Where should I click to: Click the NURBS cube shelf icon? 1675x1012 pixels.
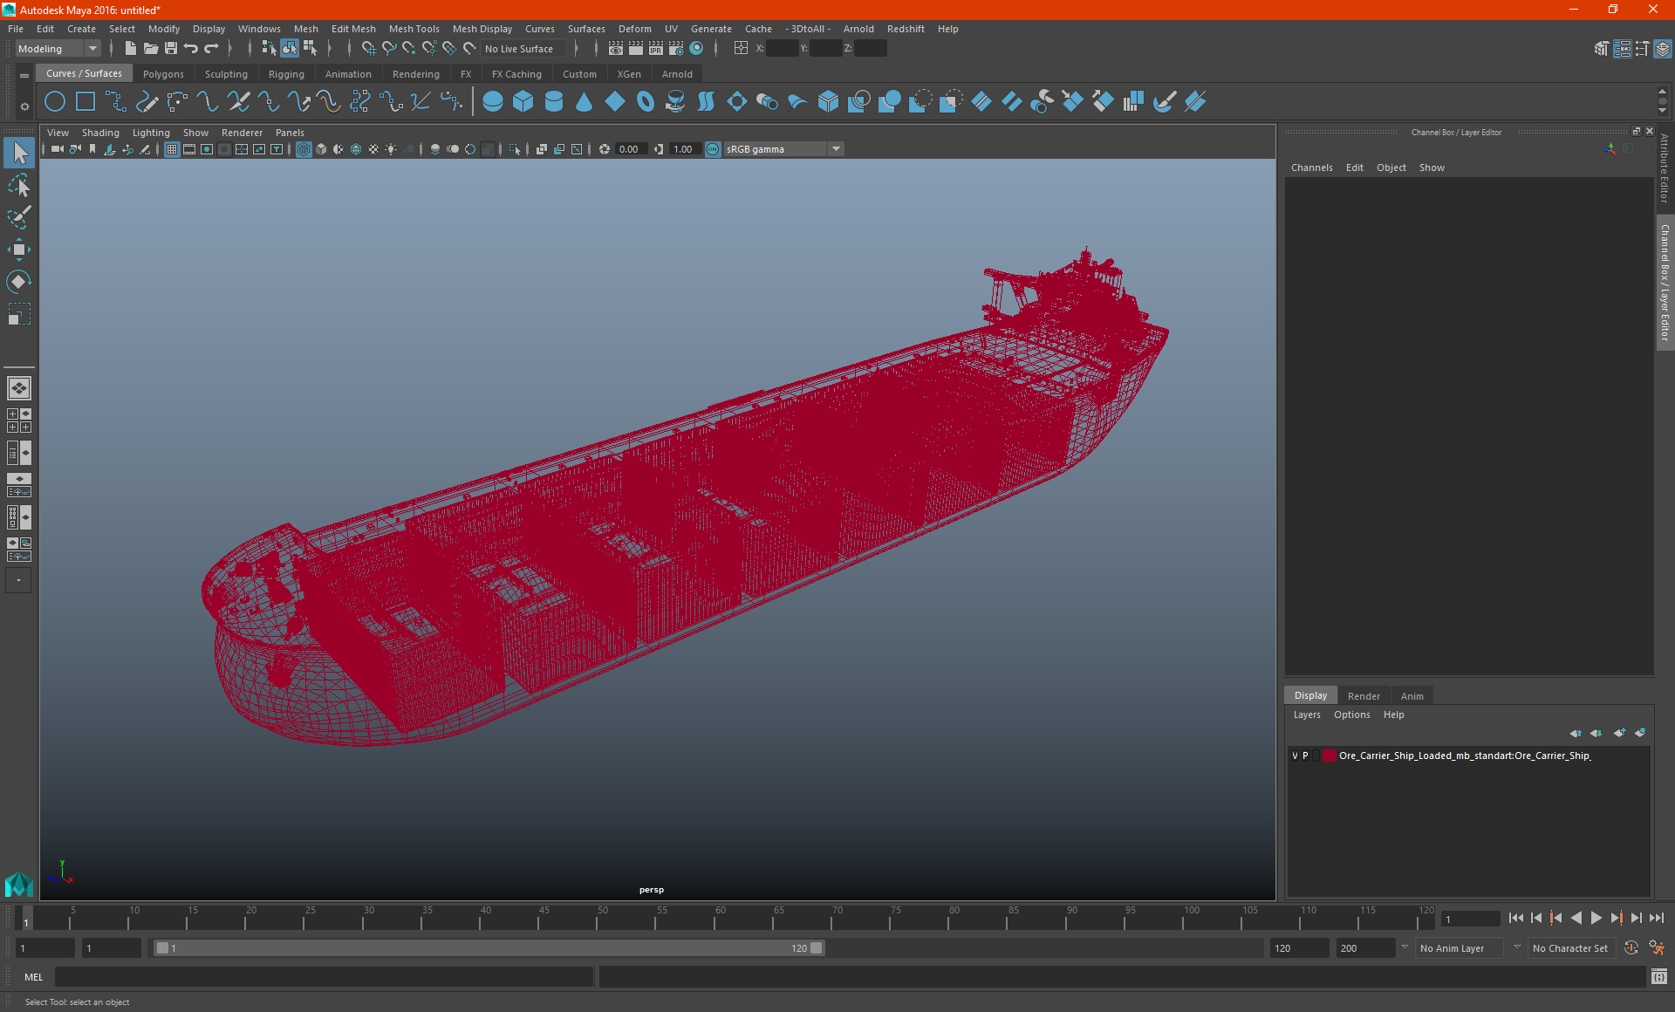click(x=523, y=102)
